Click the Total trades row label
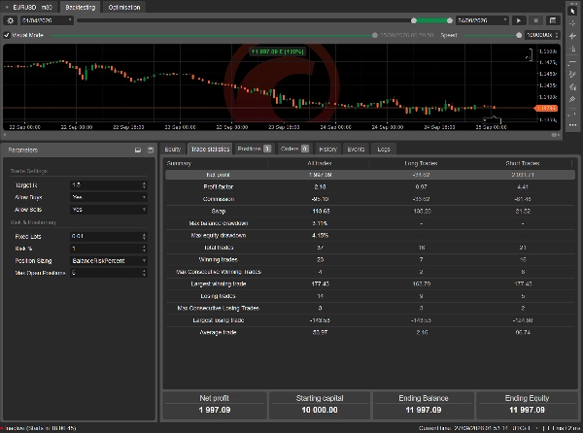583x433 pixels. (219, 248)
